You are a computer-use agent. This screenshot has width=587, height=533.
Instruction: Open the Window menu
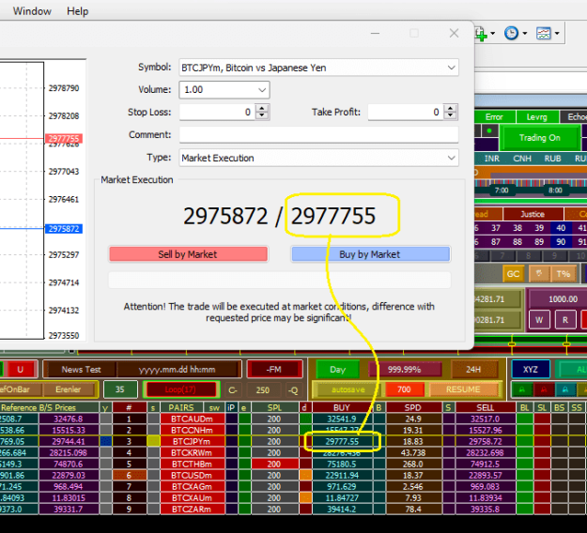(x=32, y=11)
